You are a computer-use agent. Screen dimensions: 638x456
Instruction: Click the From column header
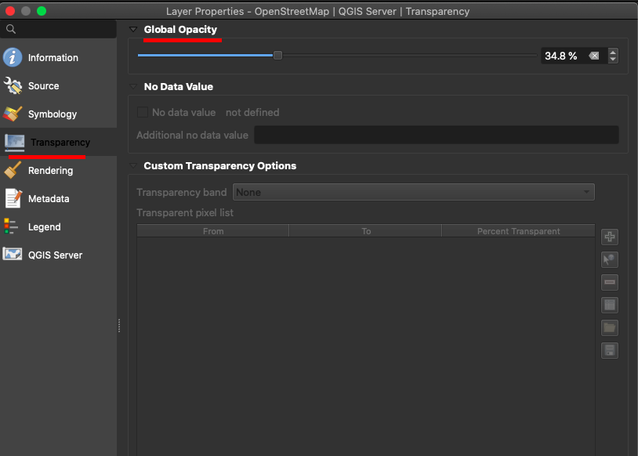[213, 231]
